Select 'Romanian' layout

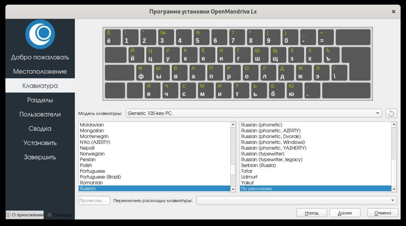tap(154, 182)
